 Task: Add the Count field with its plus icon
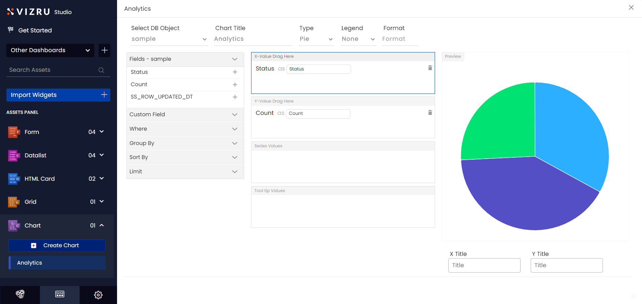(235, 85)
